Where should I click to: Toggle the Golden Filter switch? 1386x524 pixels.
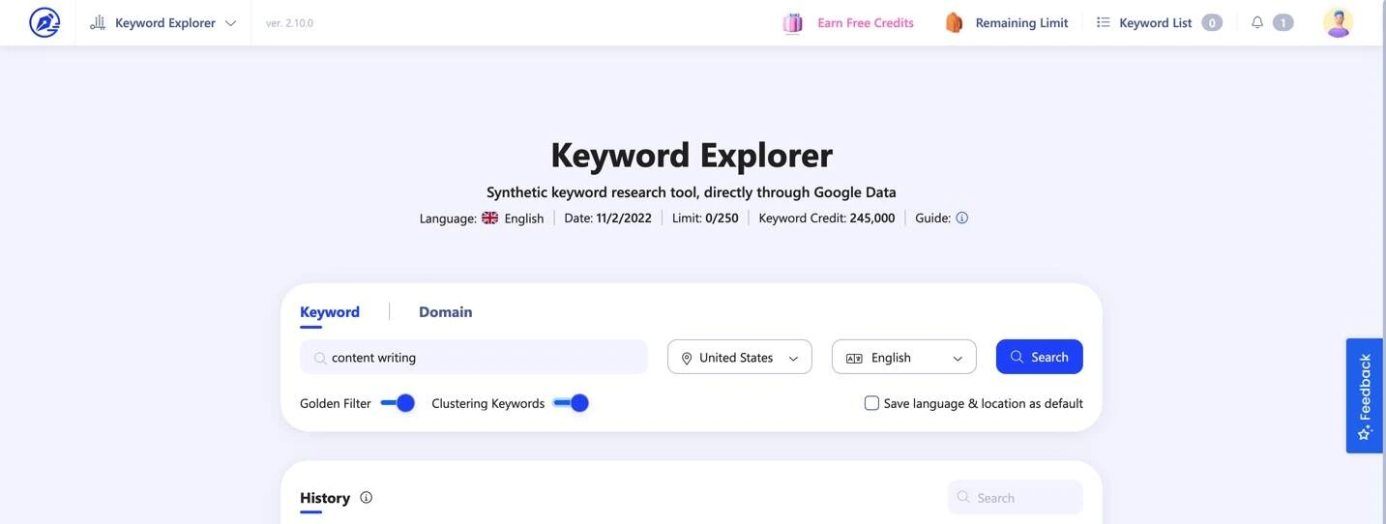pyautogui.click(x=398, y=403)
